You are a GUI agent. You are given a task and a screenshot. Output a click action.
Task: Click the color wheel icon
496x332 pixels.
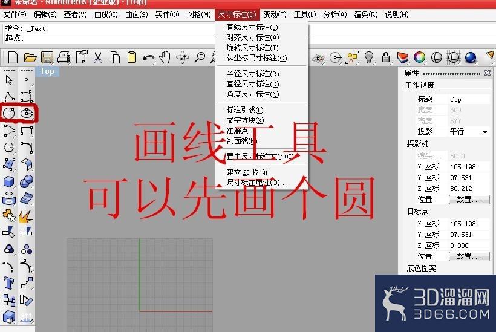coord(419,57)
